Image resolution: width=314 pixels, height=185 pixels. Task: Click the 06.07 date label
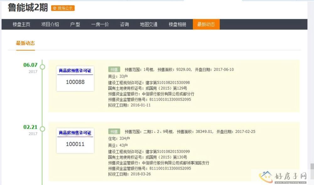[30, 65]
